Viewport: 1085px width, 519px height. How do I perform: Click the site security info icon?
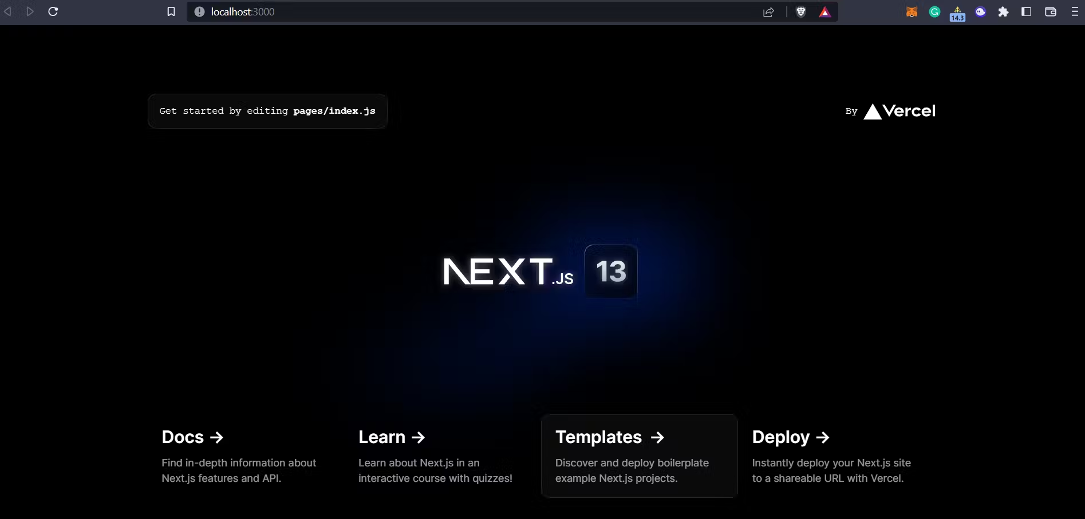tap(199, 11)
